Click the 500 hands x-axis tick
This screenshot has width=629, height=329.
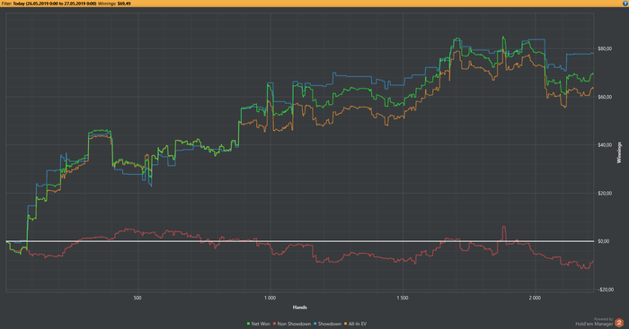137,298
